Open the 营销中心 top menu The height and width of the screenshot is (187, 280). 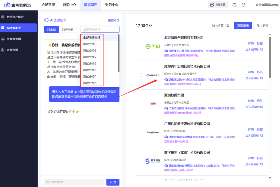(x=69, y=5)
